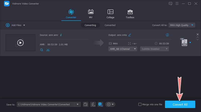The height and width of the screenshot is (112, 201).
Task: Toggle the hardware acceleration lightning icon
Action: click(x=93, y=104)
